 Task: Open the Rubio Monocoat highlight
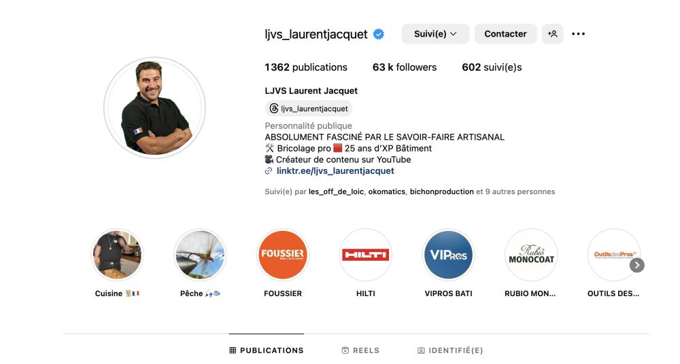pos(531,255)
